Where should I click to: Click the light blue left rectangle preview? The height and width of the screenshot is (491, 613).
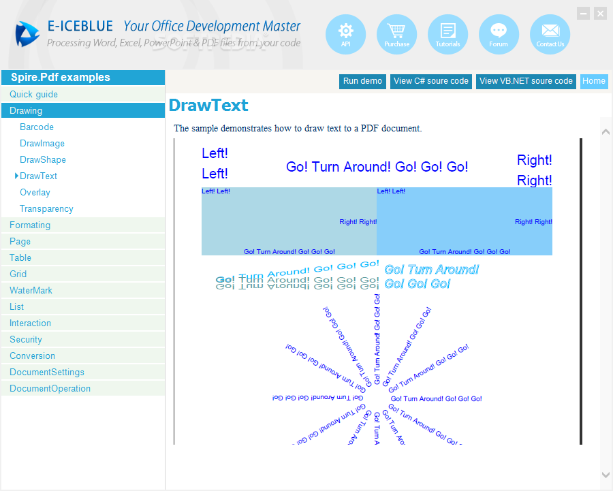[289, 221]
